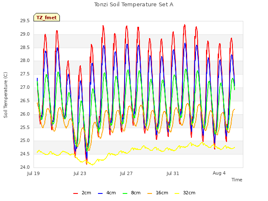Click the chart title Tonzi Soil Temperature Set A
This screenshot has height=201, width=268.
click(134, 5)
